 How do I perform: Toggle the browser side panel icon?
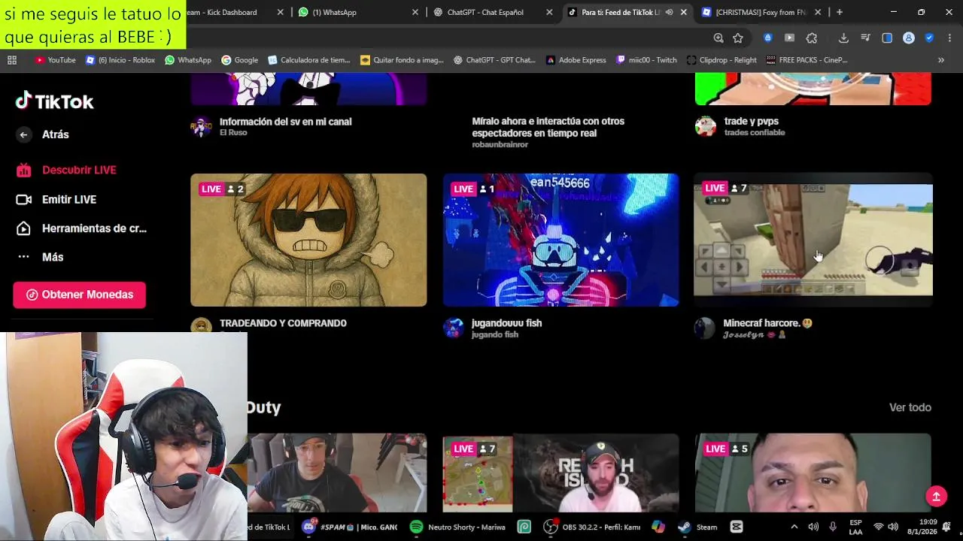887,38
